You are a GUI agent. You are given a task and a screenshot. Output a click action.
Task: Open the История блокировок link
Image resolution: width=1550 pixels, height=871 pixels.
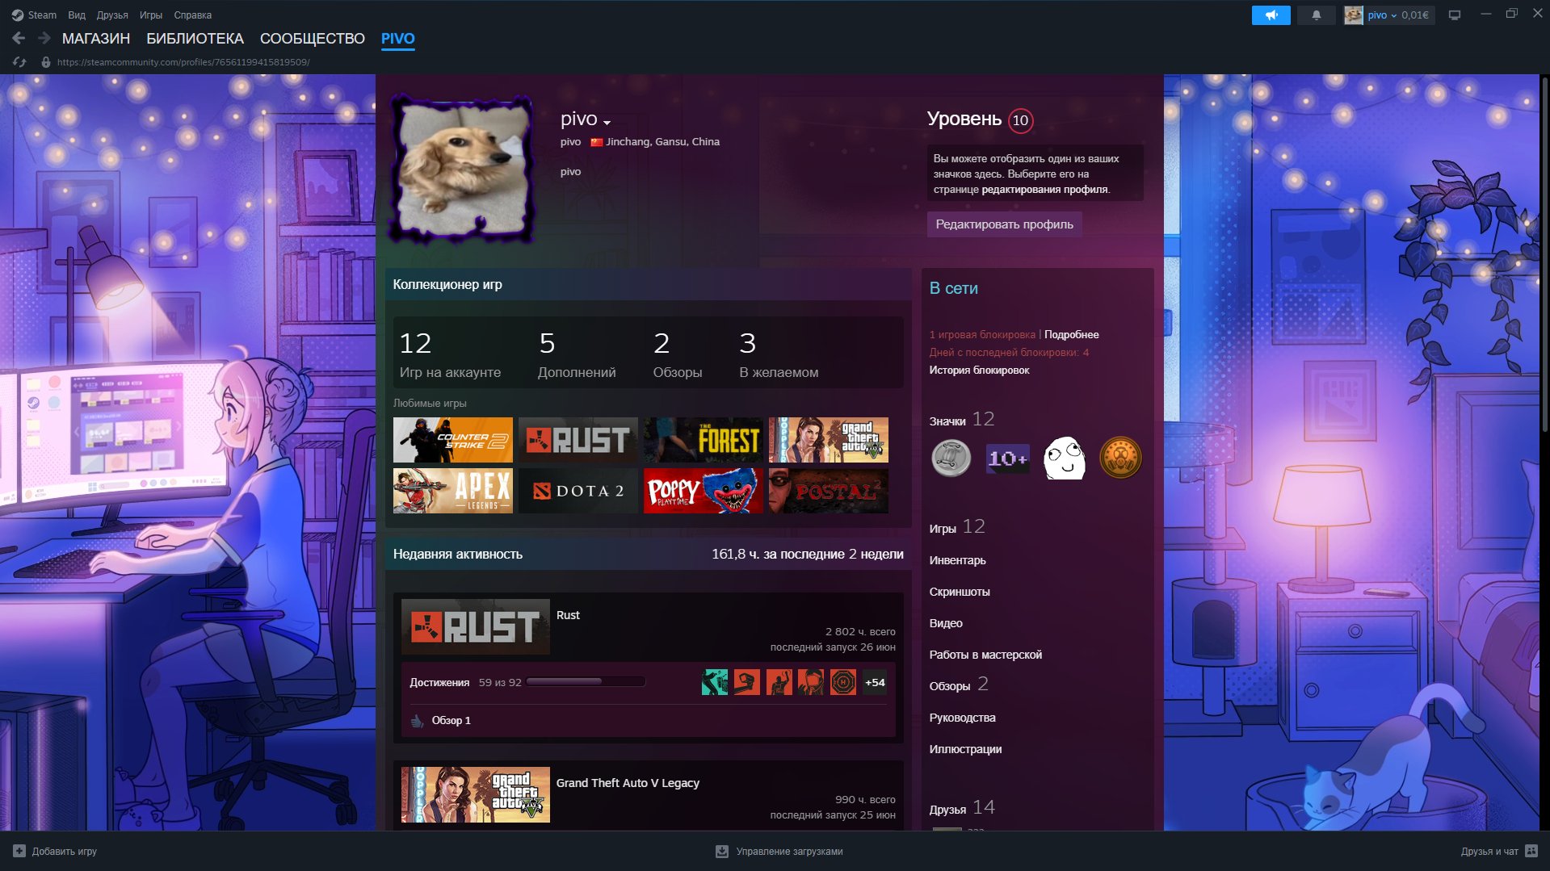(979, 370)
